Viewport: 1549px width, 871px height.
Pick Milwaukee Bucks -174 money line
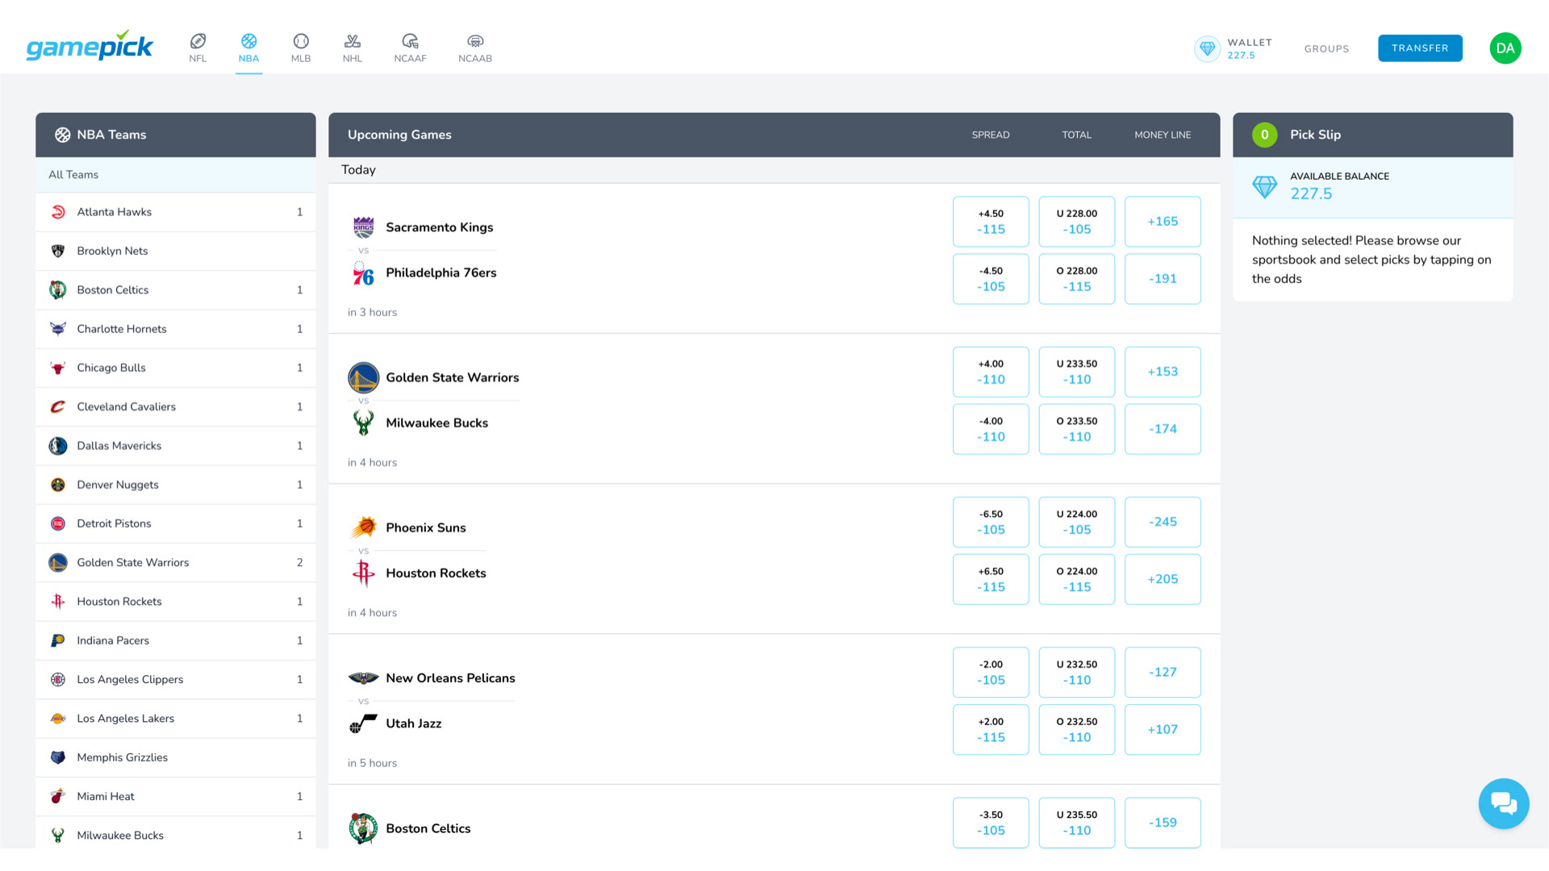pyautogui.click(x=1163, y=429)
